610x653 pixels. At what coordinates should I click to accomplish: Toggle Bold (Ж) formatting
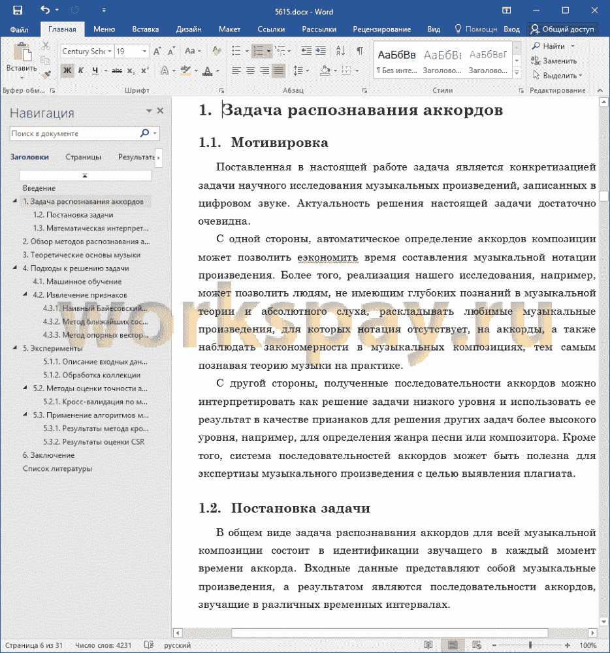[x=67, y=71]
